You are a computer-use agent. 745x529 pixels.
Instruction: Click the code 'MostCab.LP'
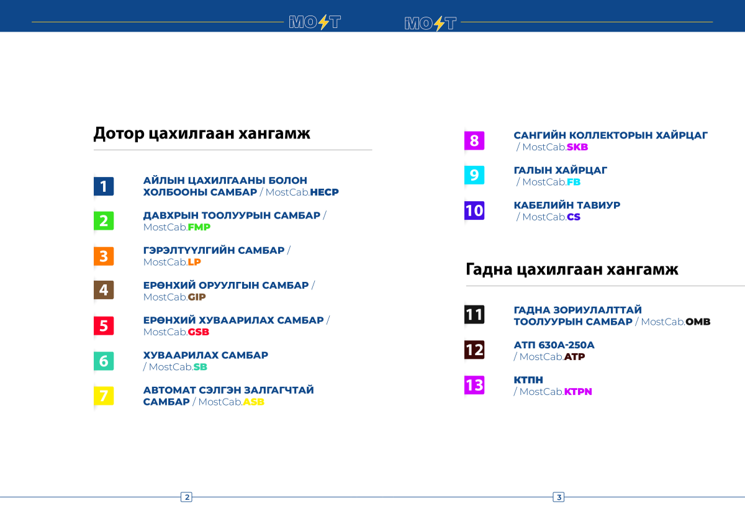click(172, 262)
